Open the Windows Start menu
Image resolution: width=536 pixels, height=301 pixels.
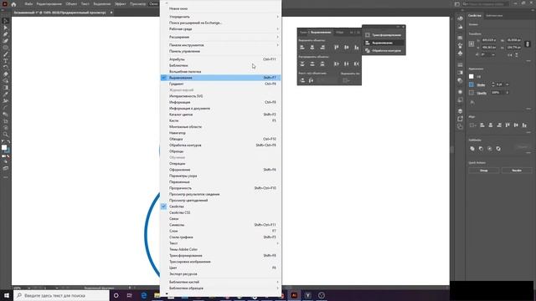coord(7,295)
